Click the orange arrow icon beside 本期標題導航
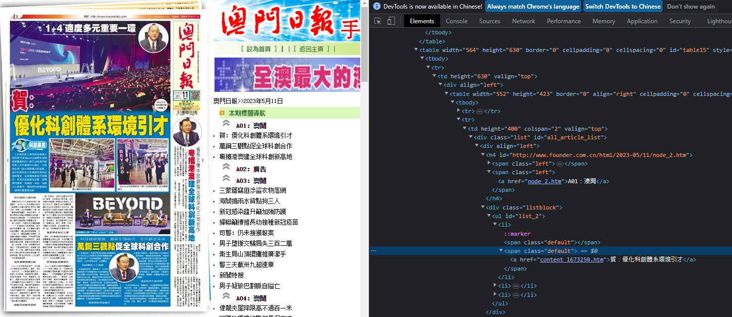 click(x=222, y=113)
